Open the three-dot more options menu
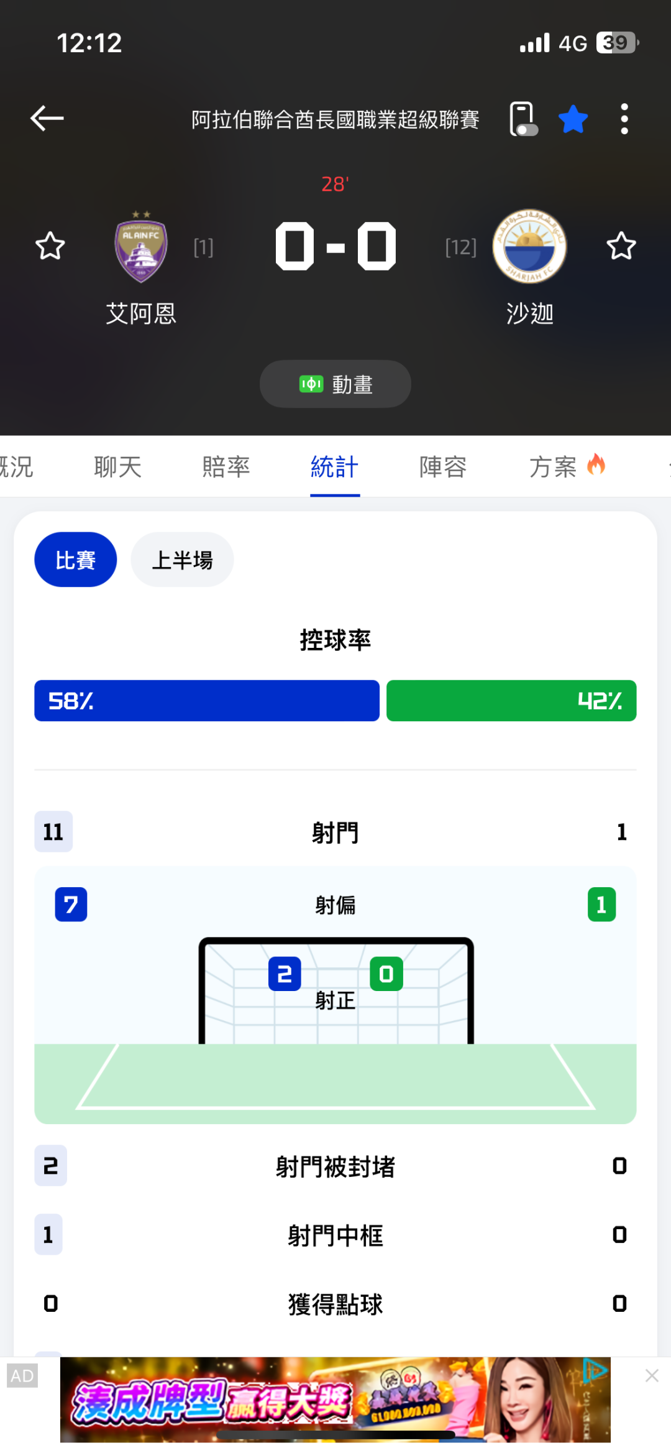Screen dimensions: 671x1453 coord(624,119)
